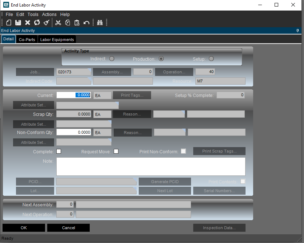Click the Delete X toolbar icon

28,23
